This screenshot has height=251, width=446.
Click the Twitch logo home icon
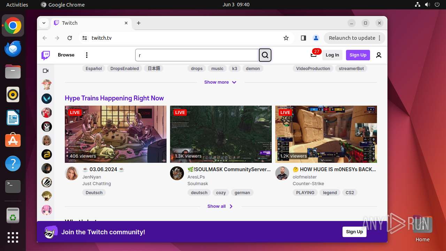point(46,55)
